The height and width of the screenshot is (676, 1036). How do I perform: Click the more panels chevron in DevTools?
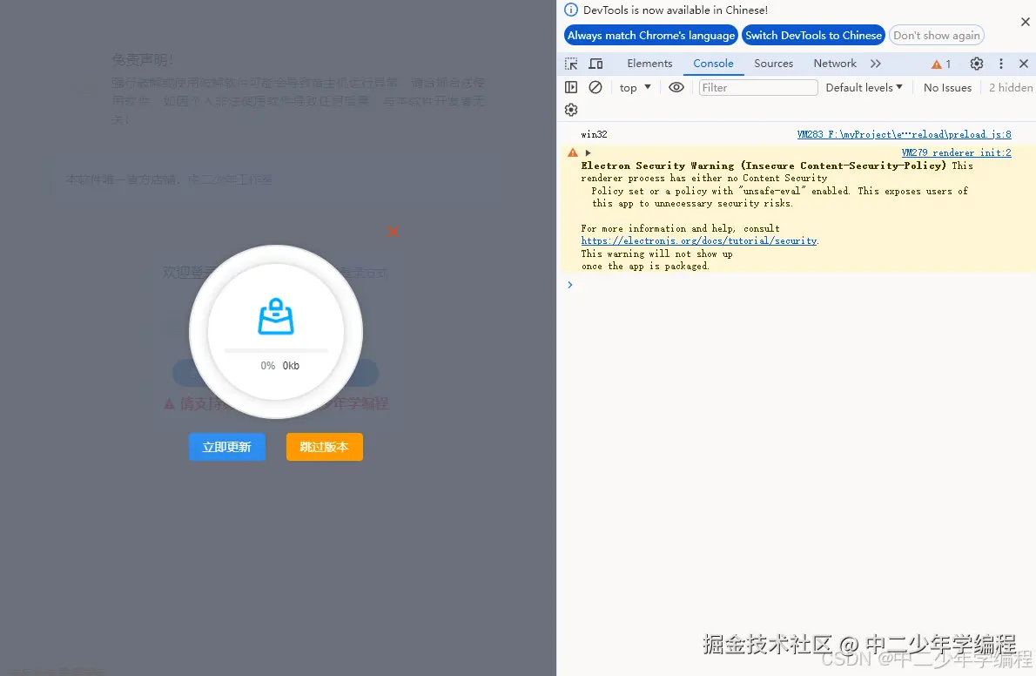tap(876, 63)
